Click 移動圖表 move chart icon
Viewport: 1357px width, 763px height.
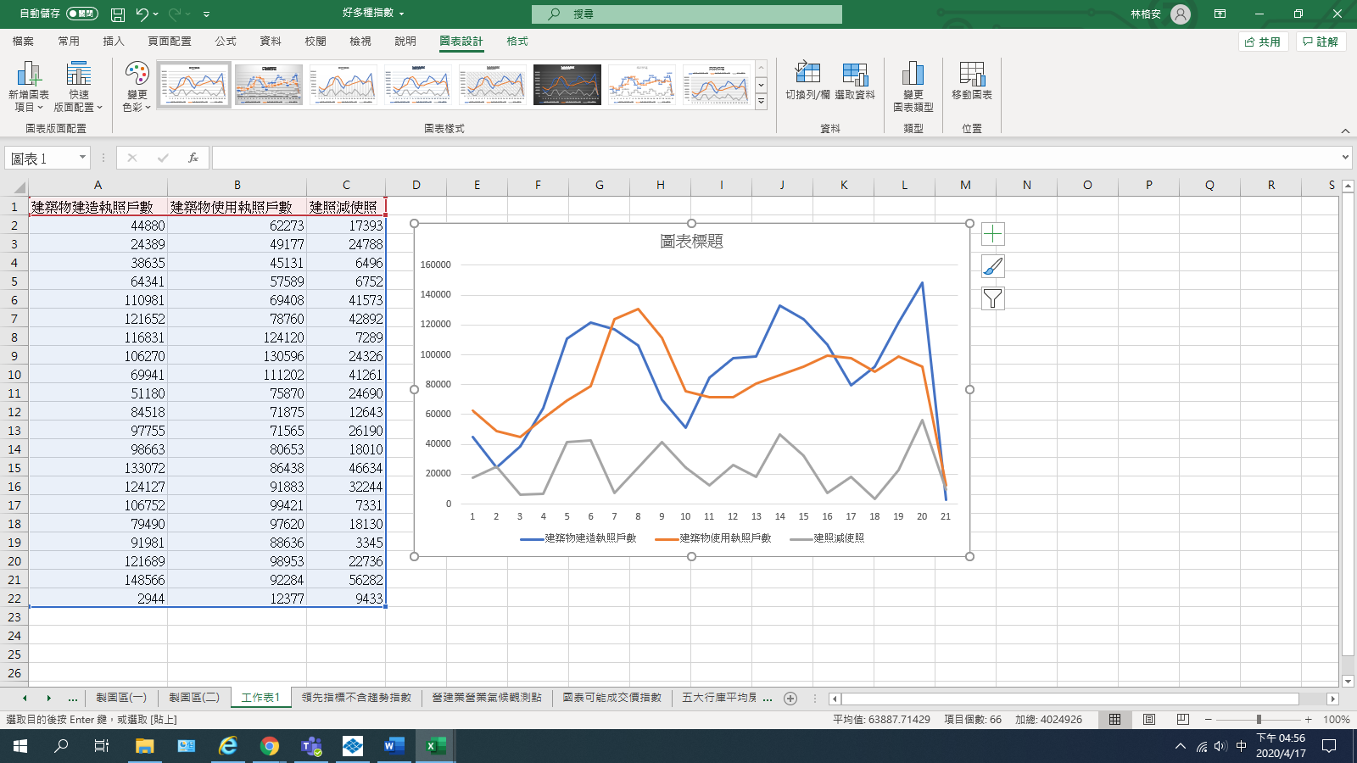(x=972, y=82)
